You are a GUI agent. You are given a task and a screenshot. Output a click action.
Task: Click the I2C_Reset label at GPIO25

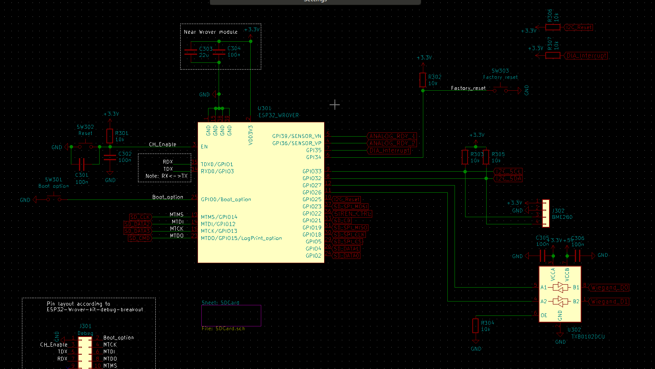[346, 199]
